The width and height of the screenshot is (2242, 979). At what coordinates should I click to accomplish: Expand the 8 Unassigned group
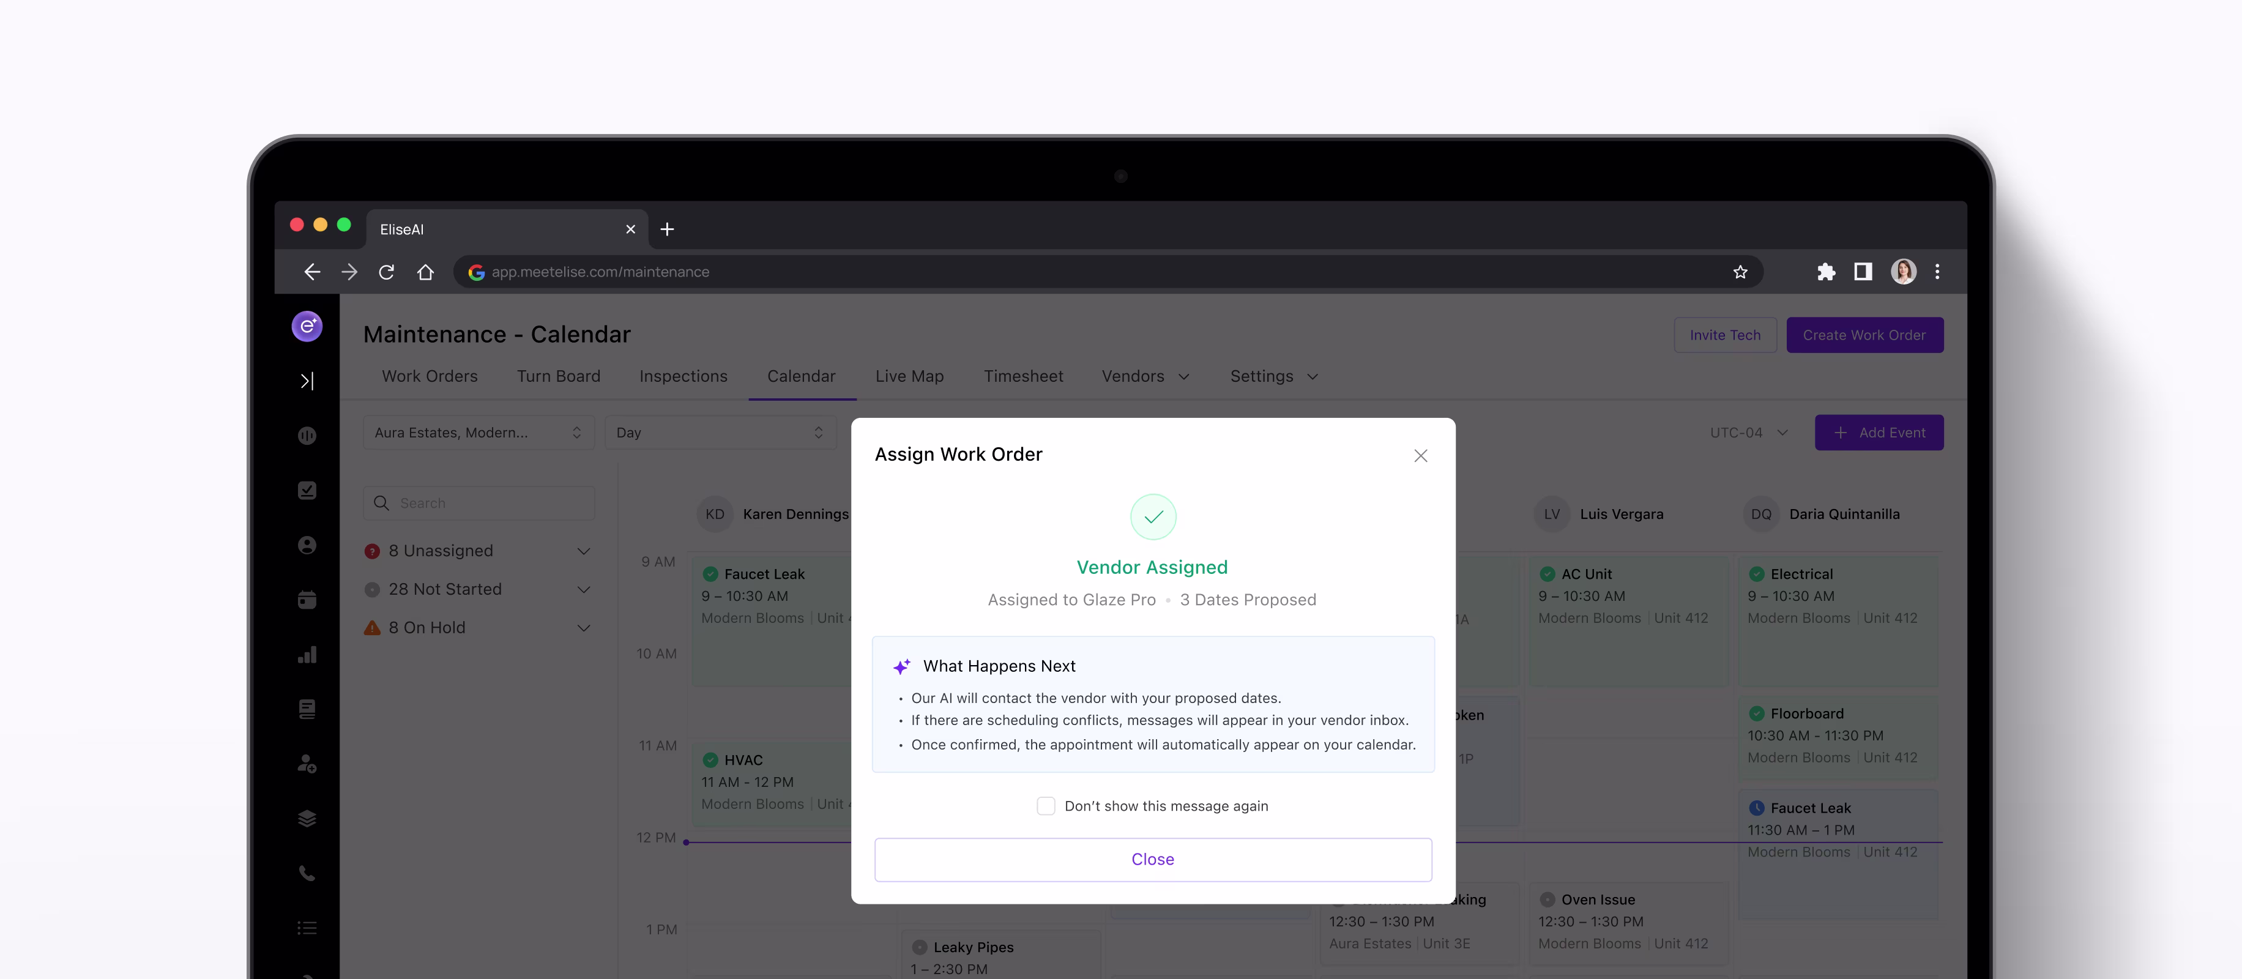584,552
